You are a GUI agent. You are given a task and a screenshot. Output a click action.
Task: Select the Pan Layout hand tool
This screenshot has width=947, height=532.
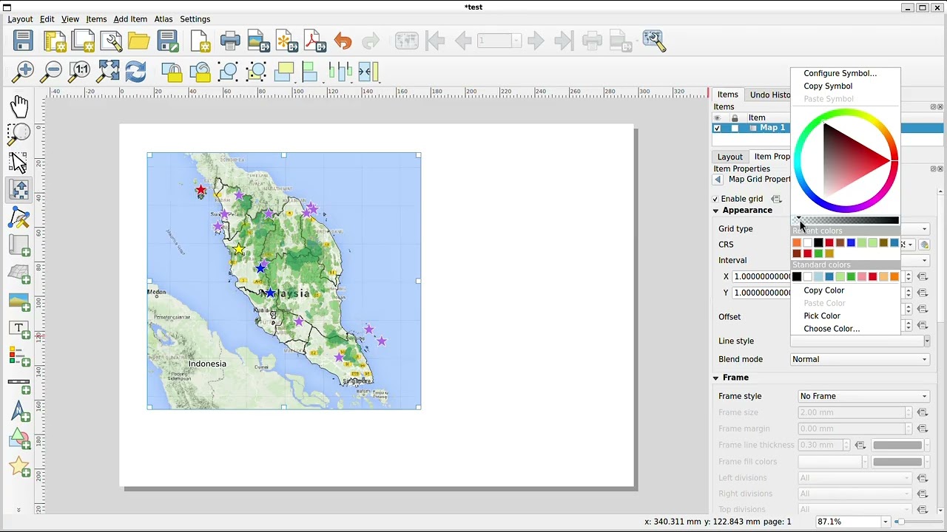tap(19, 106)
